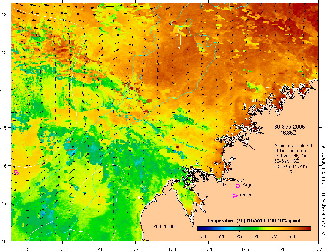The width and height of the screenshot is (326, 252).
Task: Click latitude axis label '-17'
Action: [4, 203]
